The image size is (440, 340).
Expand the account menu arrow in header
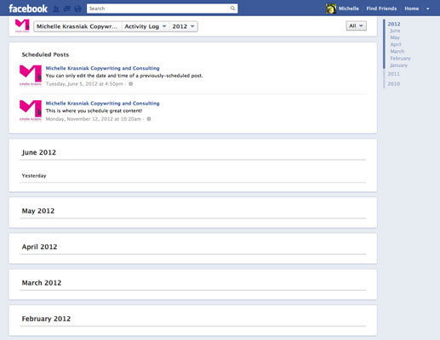coord(428,8)
